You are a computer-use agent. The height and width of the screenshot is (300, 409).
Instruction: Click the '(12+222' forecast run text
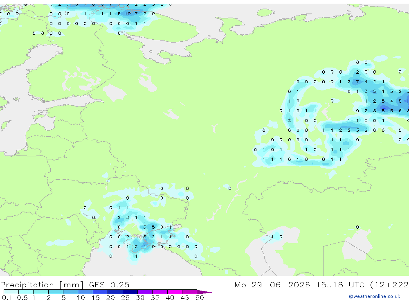point(389,284)
